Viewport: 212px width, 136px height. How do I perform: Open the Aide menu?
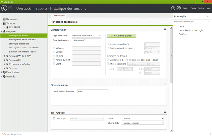tap(208, 8)
